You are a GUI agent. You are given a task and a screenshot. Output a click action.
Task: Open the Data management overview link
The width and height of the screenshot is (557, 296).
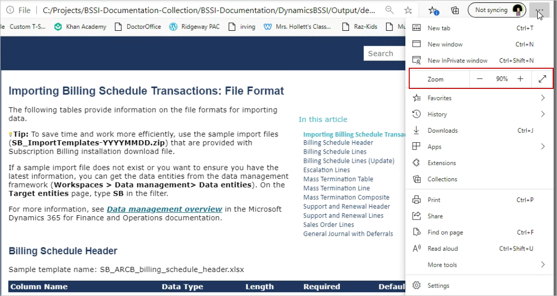pos(164,209)
